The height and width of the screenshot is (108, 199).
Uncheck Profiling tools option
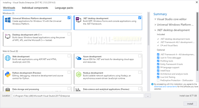click(158, 61)
